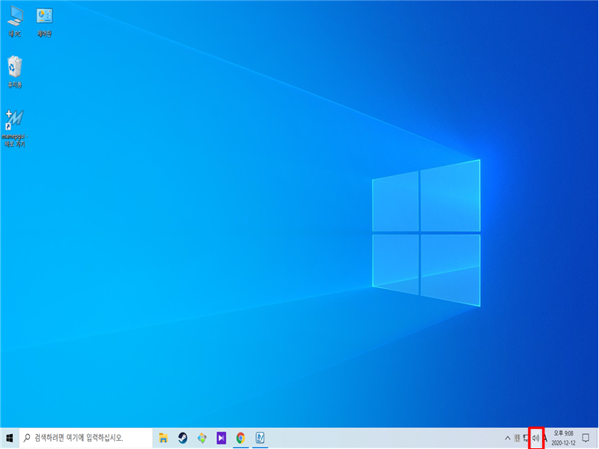
Task: Select the 제어판 control panel icon
Action: [44, 22]
